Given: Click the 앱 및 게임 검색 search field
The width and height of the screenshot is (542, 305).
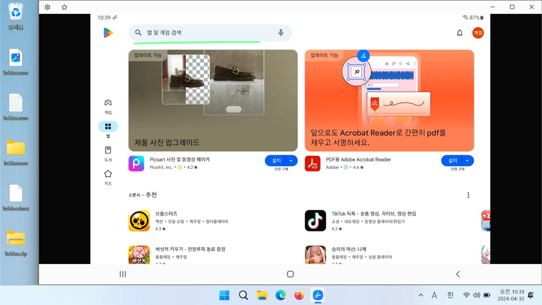Looking at the screenshot, I should [198, 32].
